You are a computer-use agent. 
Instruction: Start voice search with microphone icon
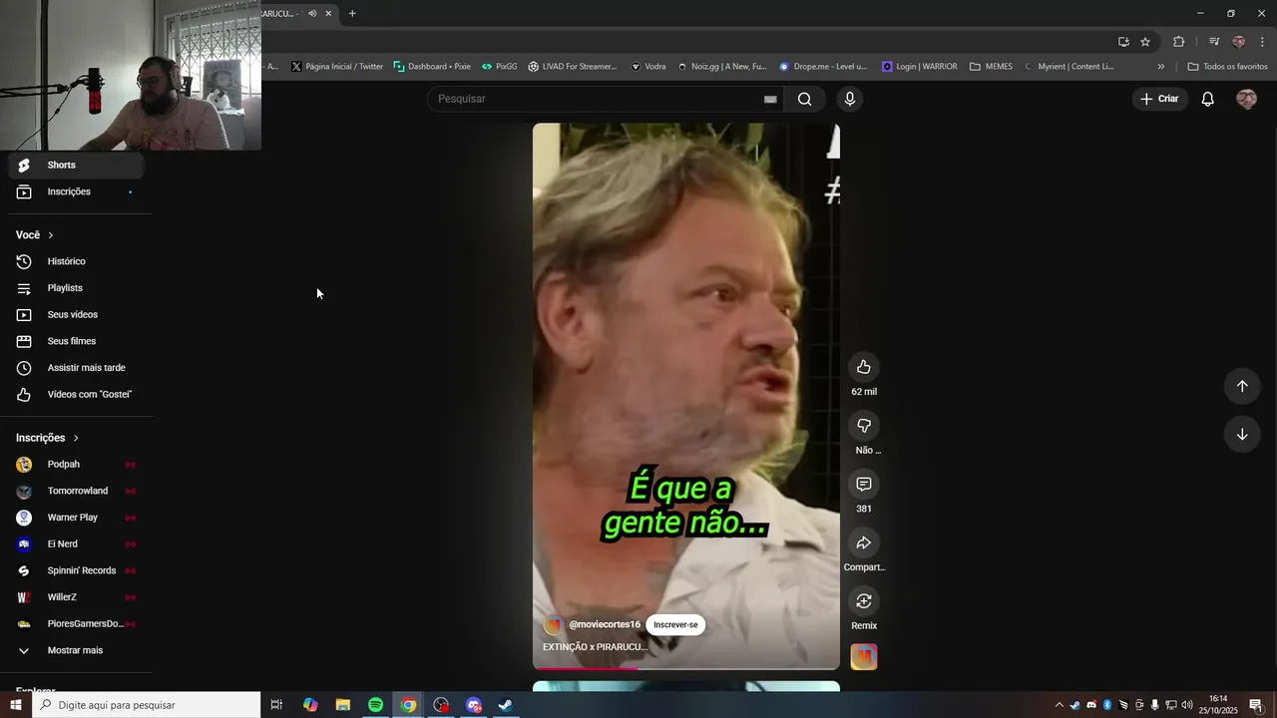click(849, 99)
